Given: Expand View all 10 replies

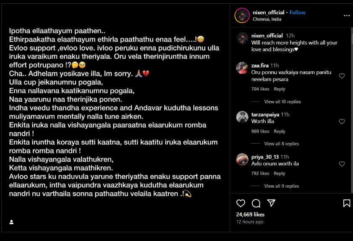Looking at the screenshot, I should coord(282,102).
